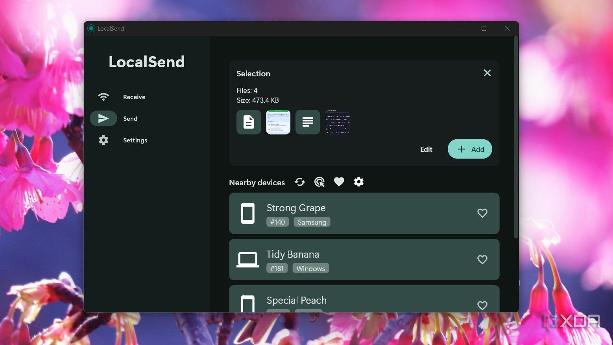Close the LocalSend window

click(507, 28)
